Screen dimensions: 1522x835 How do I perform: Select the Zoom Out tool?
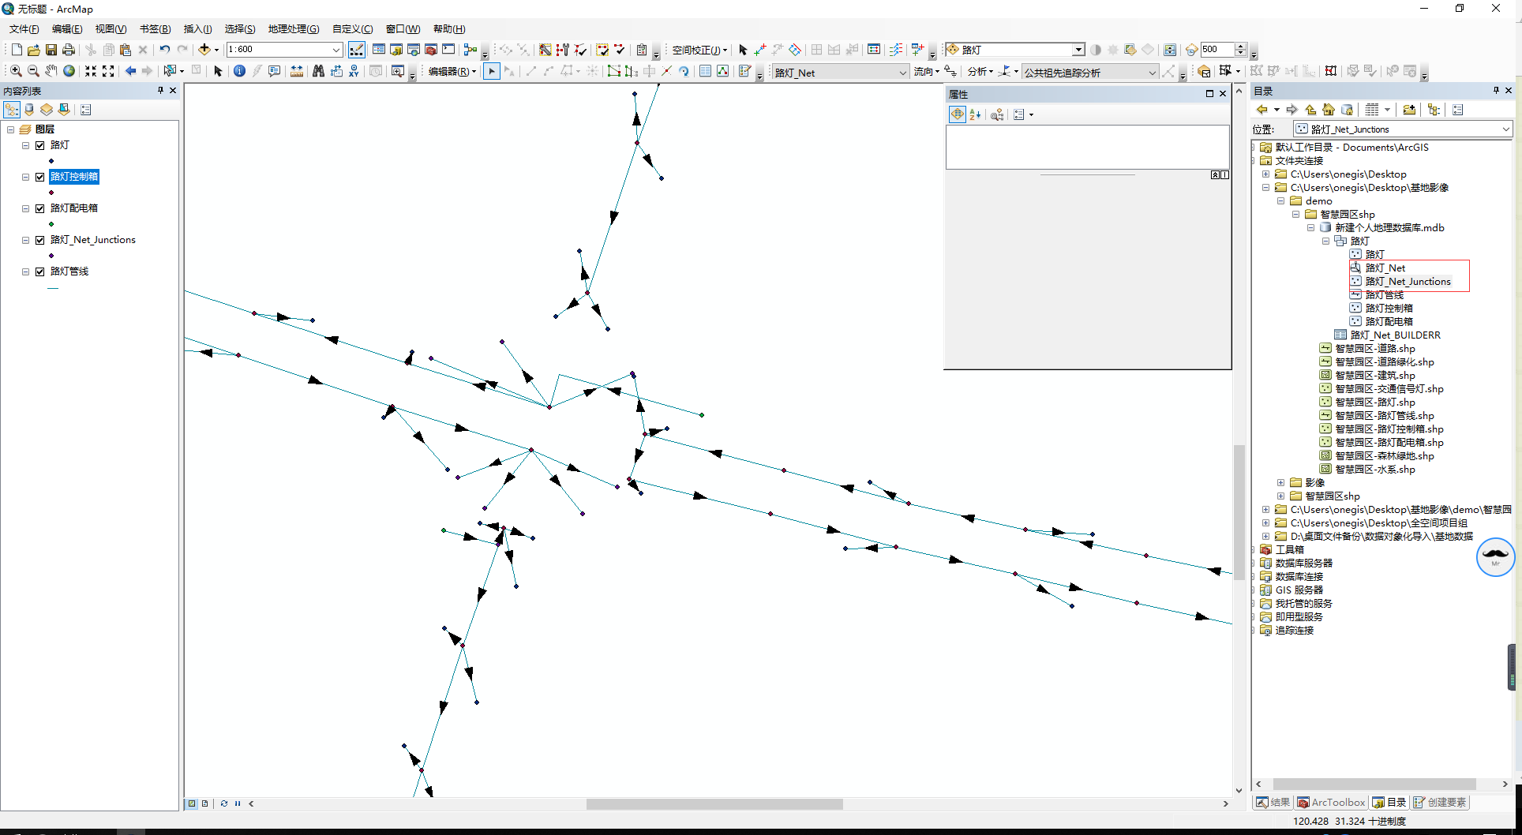(x=33, y=71)
